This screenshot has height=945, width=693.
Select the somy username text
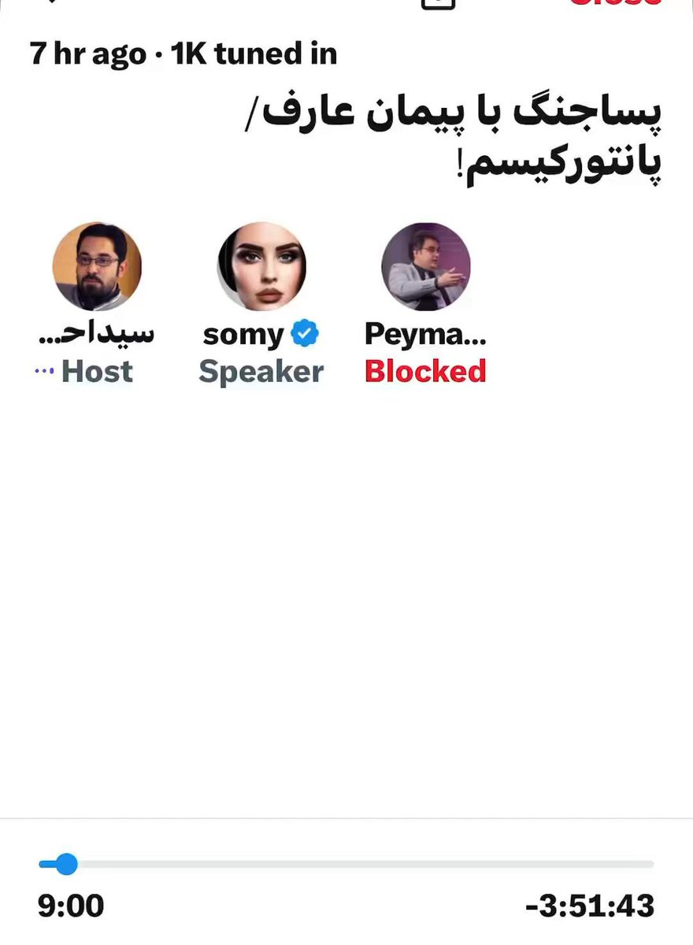click(x=243, y=335)
